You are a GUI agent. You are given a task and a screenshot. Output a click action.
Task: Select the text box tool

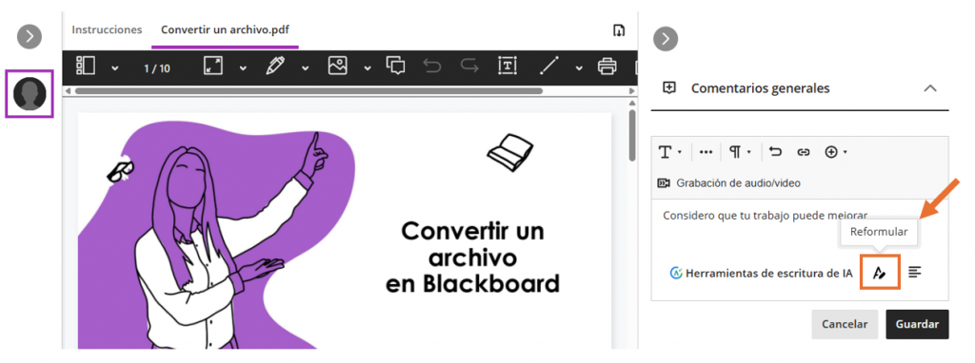(x=508, y=66)
